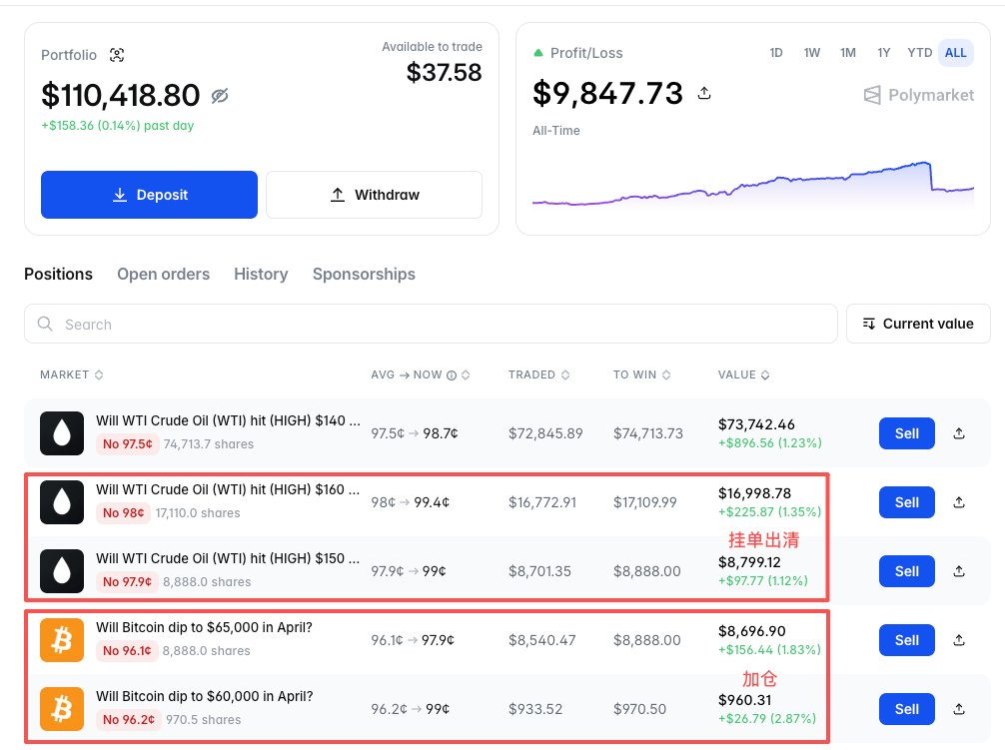The width and height of the screenshot is (1005, 750).
Task: Select the YTD profit/loss timeframe
Action: point(920,53)
